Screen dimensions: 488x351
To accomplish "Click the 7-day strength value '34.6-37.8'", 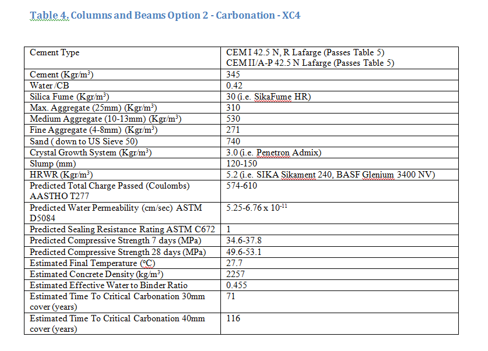I will [244, 240].
